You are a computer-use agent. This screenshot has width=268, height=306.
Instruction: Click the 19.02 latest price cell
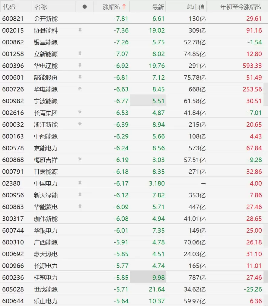(157, 30)
